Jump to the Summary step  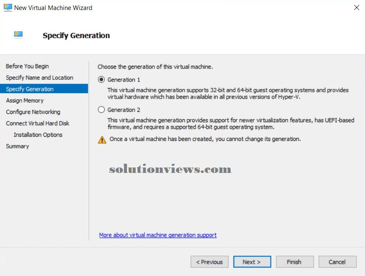17,146
